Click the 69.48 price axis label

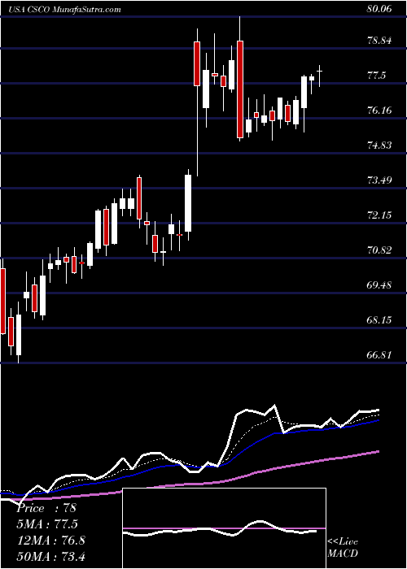click(379, 284)
